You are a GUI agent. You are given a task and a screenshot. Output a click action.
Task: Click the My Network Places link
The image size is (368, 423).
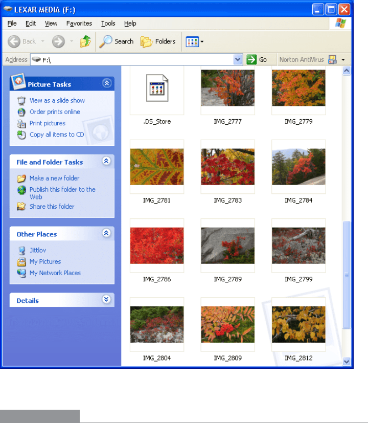point(55,273)
